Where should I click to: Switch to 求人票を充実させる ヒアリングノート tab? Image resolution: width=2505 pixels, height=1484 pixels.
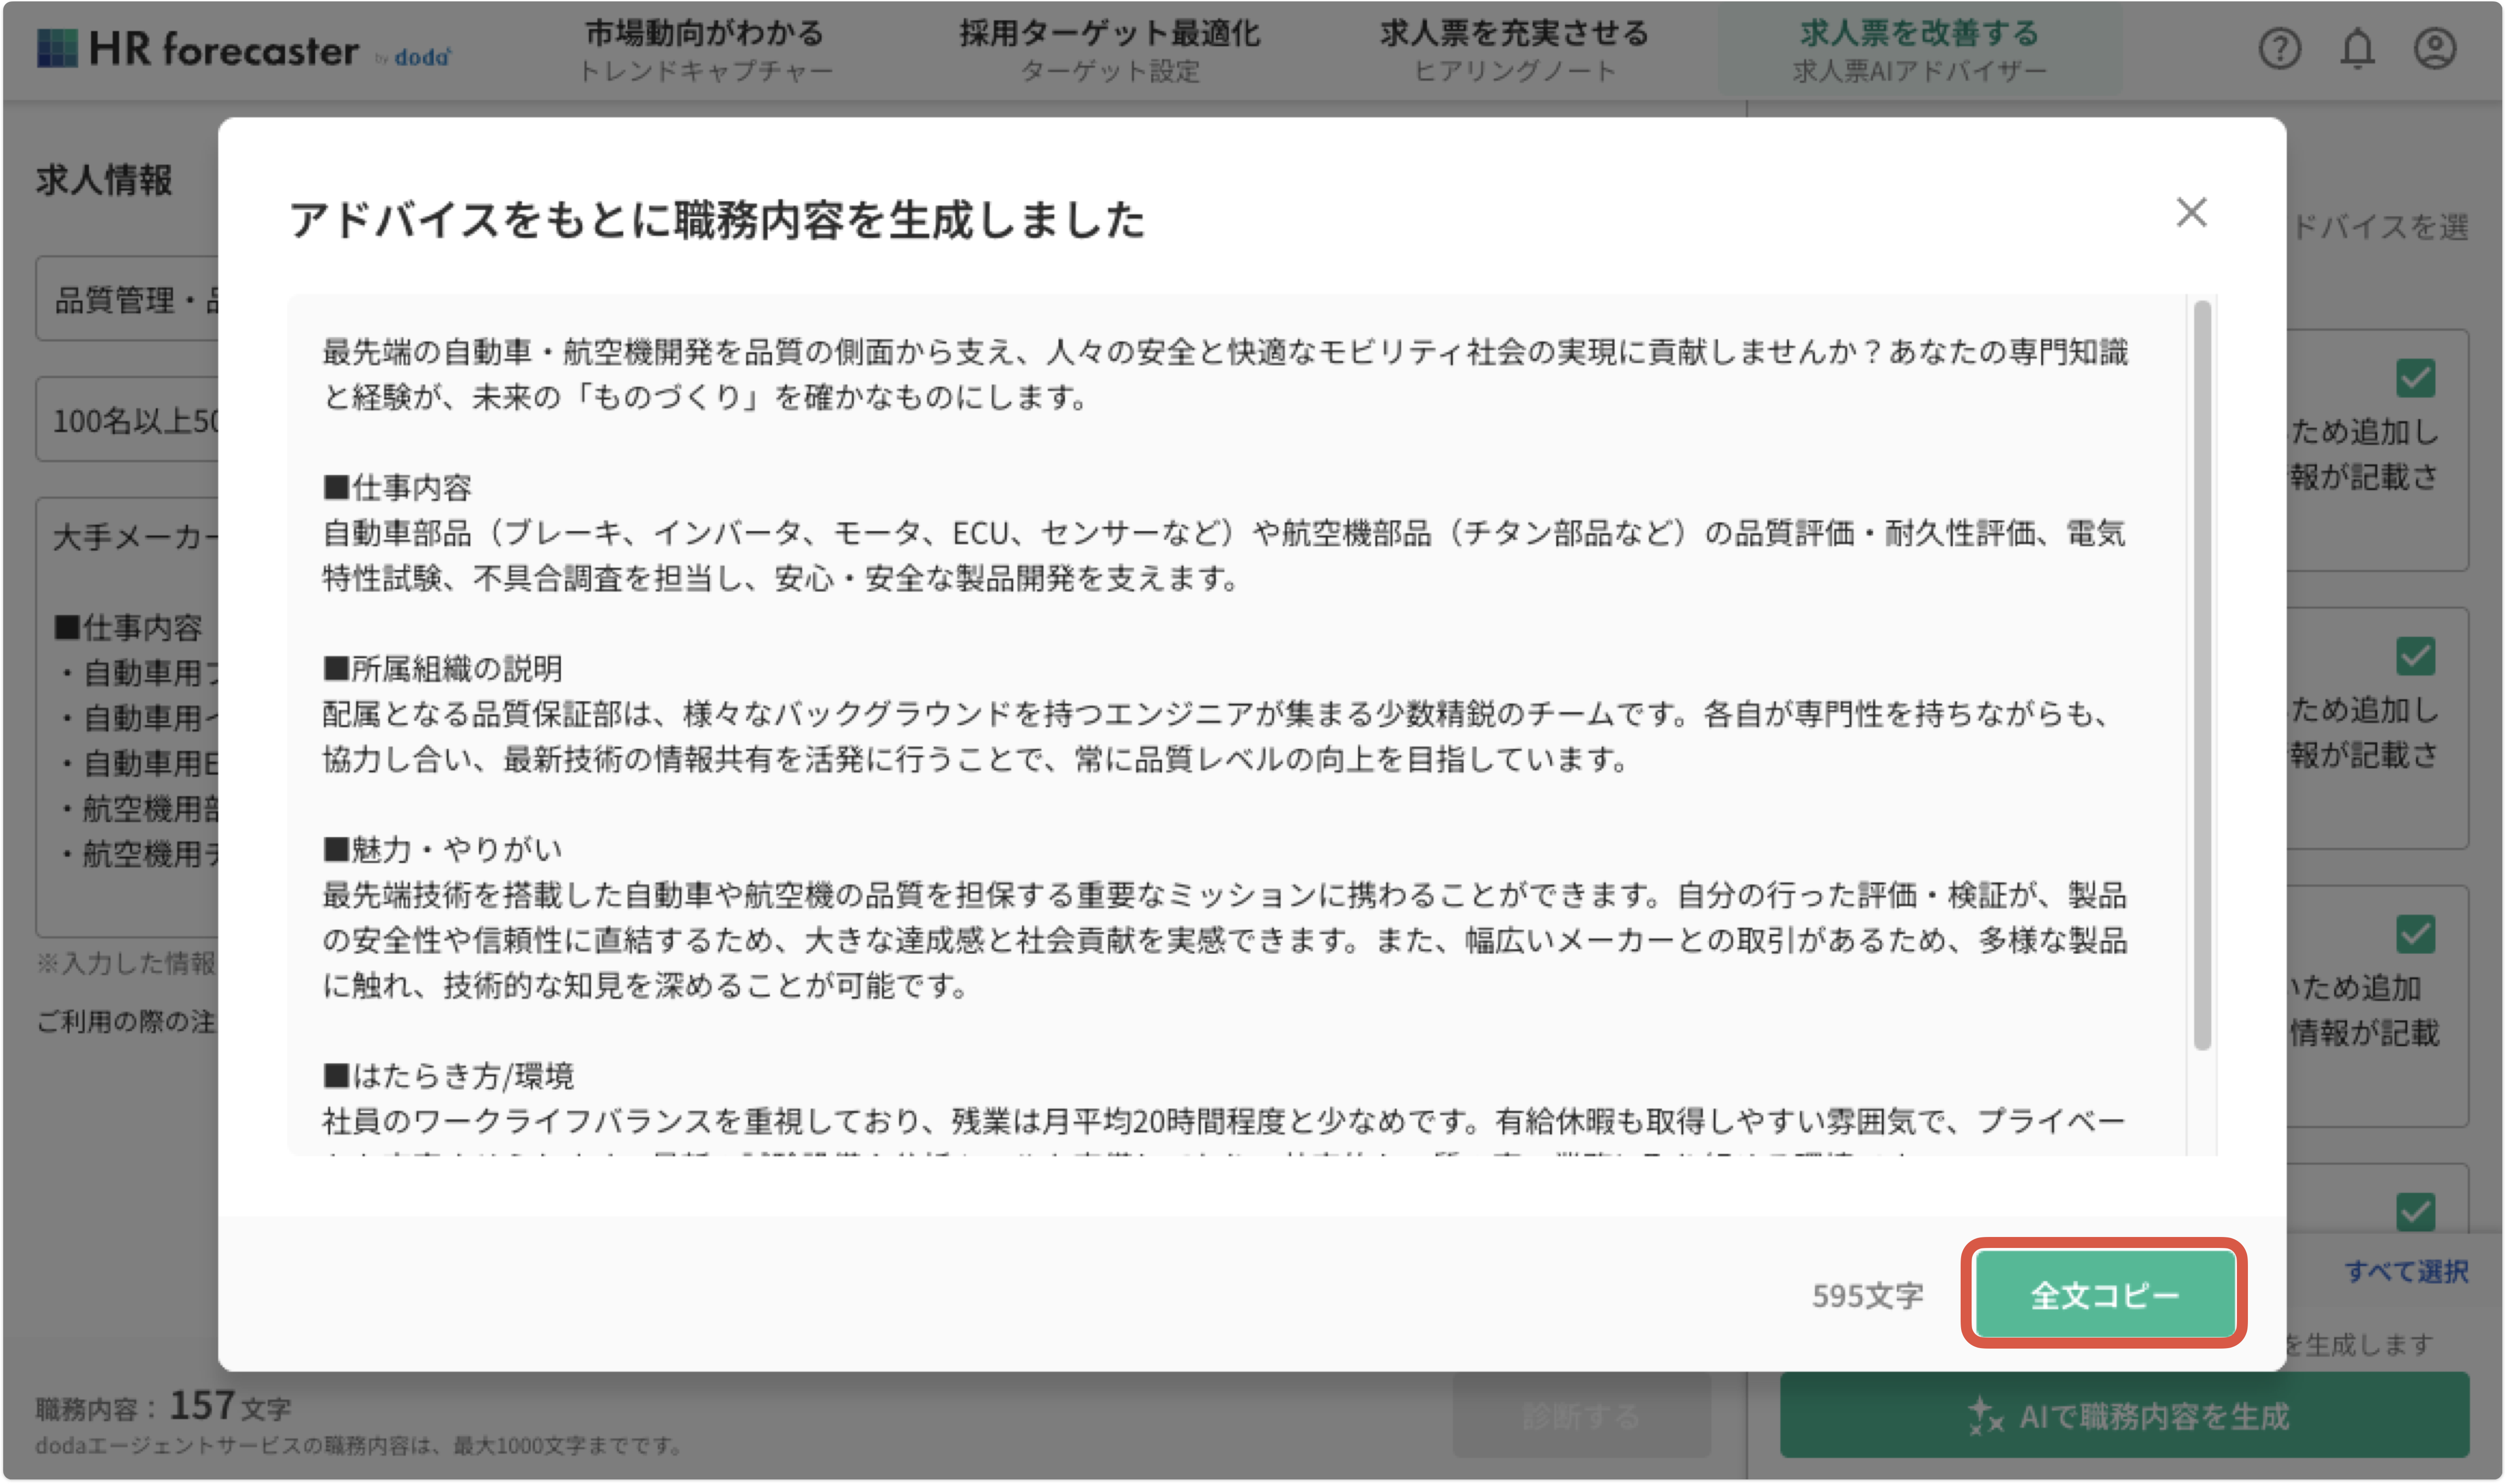1514,50
